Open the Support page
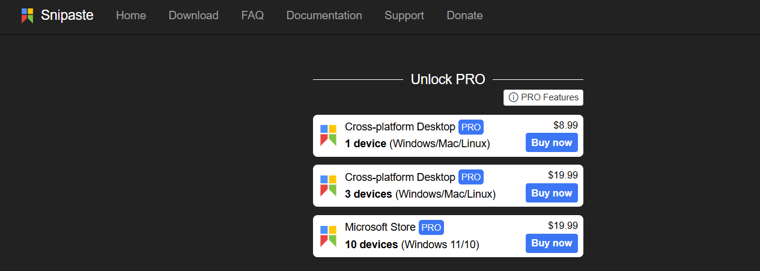 coord(404,16)
